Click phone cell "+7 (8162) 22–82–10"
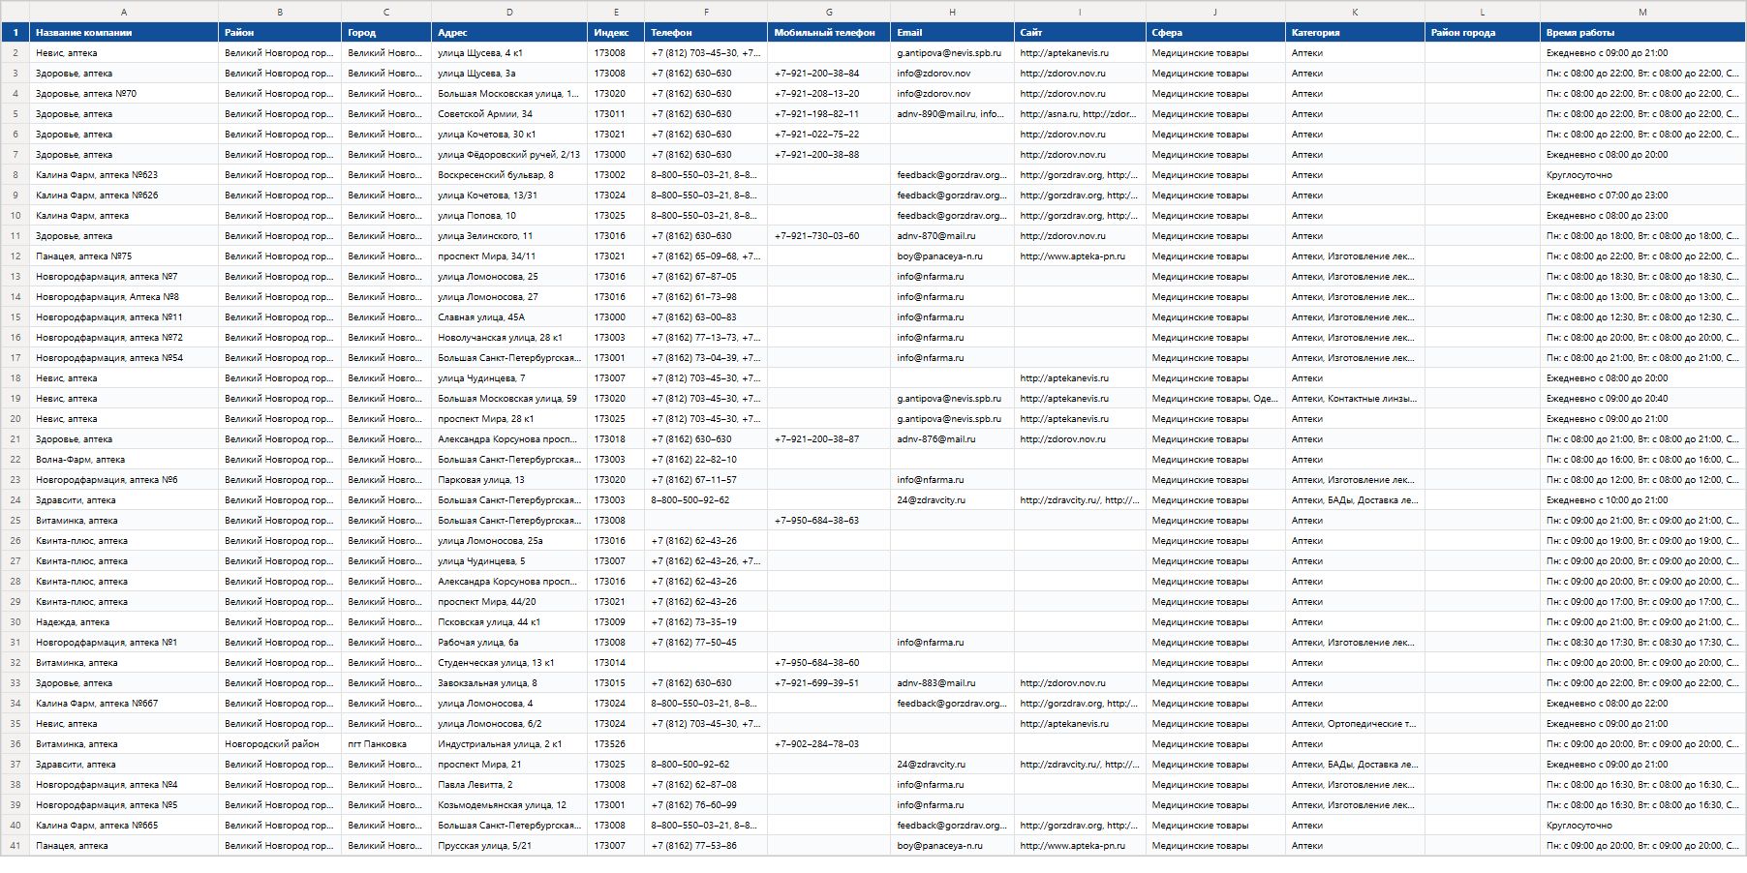This screenshot has width=1747, height=873. point(706,460)
